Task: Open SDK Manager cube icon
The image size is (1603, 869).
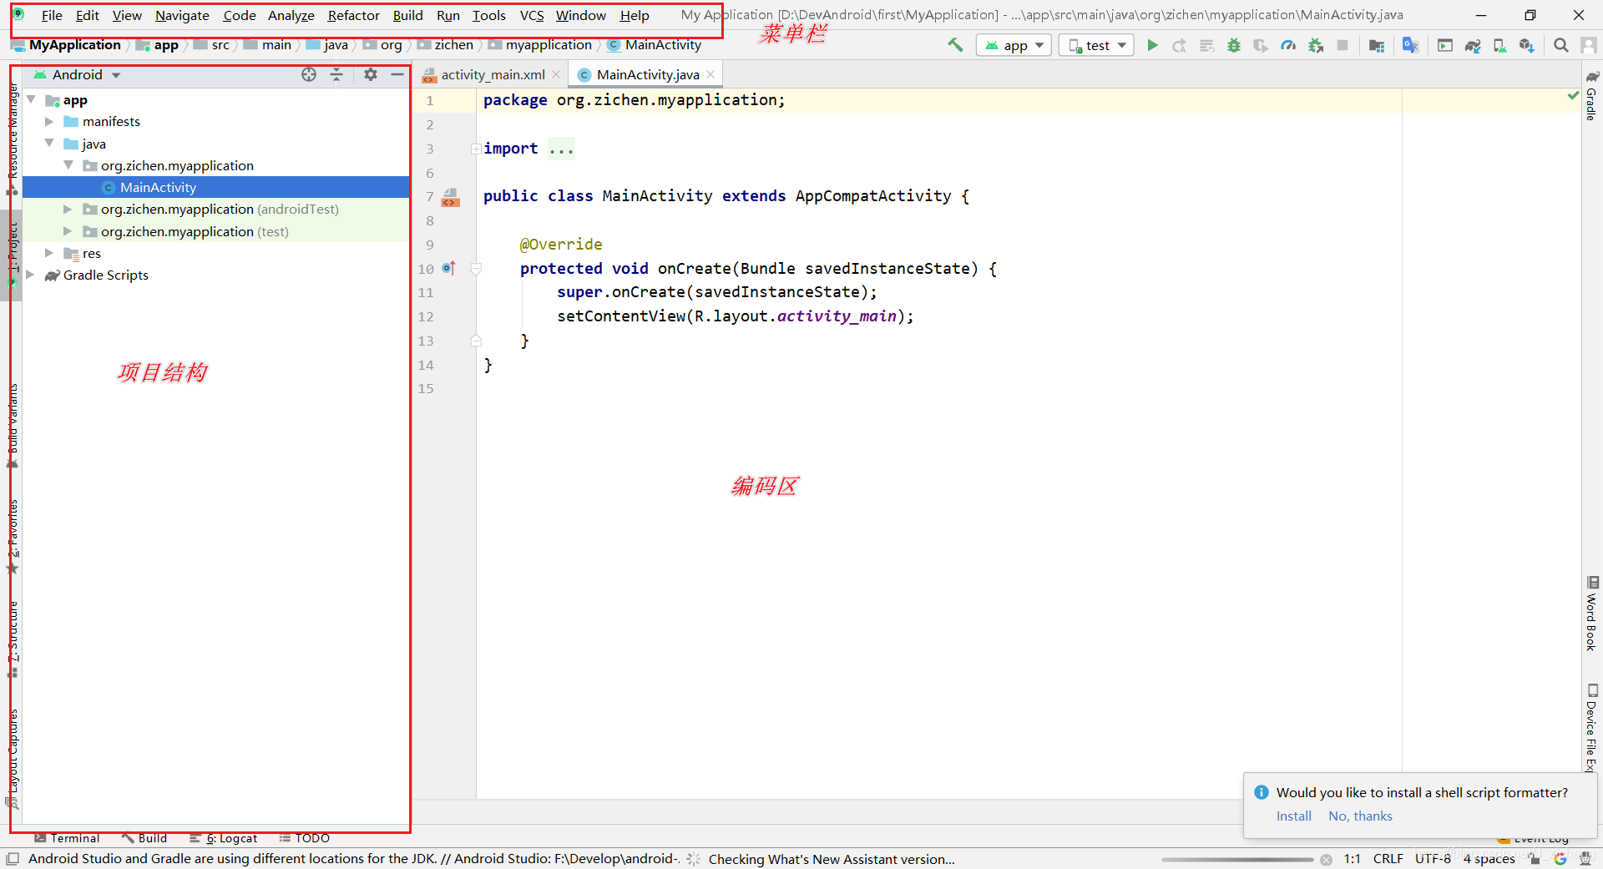Action: [1526, 45]
